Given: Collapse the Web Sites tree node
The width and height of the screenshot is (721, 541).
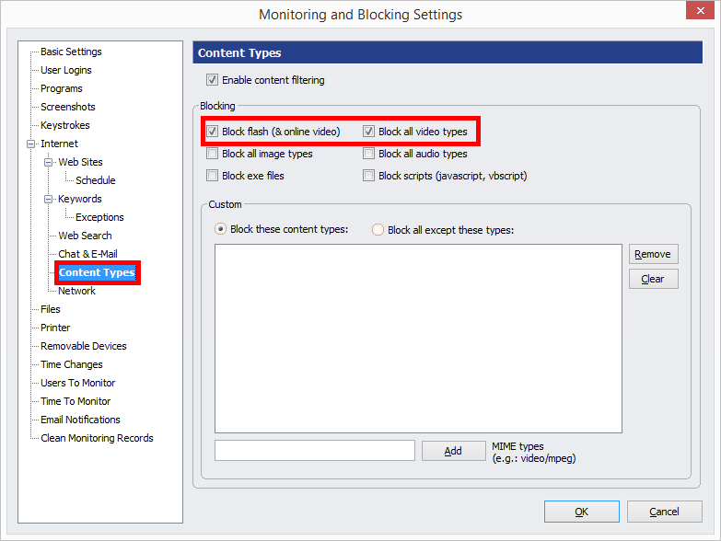Looking at the screenshot, I should point(48,162).
